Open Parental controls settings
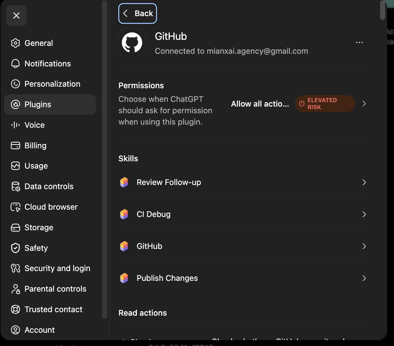Viewport: 394px width, 346px height. coord(50,289)
